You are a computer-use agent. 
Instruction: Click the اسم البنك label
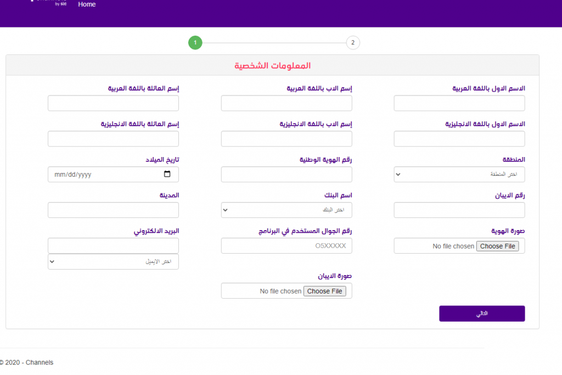(338, 195)
